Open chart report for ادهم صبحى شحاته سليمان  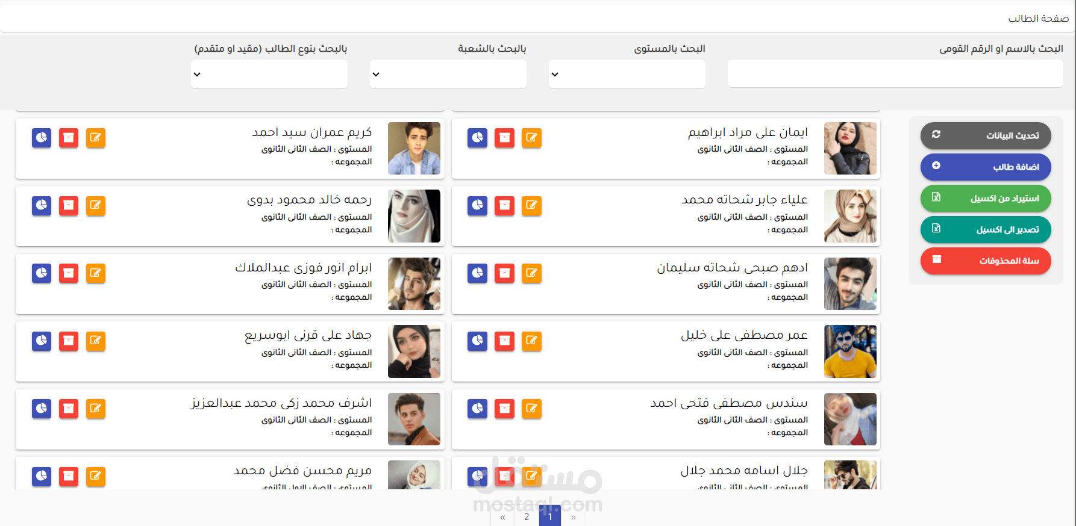477,273
